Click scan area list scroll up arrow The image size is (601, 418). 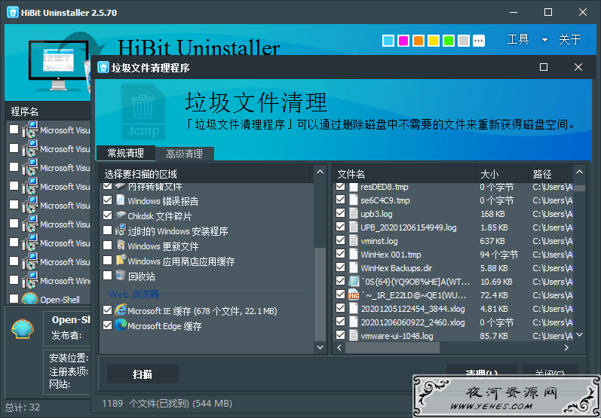[x=320, y=172]
